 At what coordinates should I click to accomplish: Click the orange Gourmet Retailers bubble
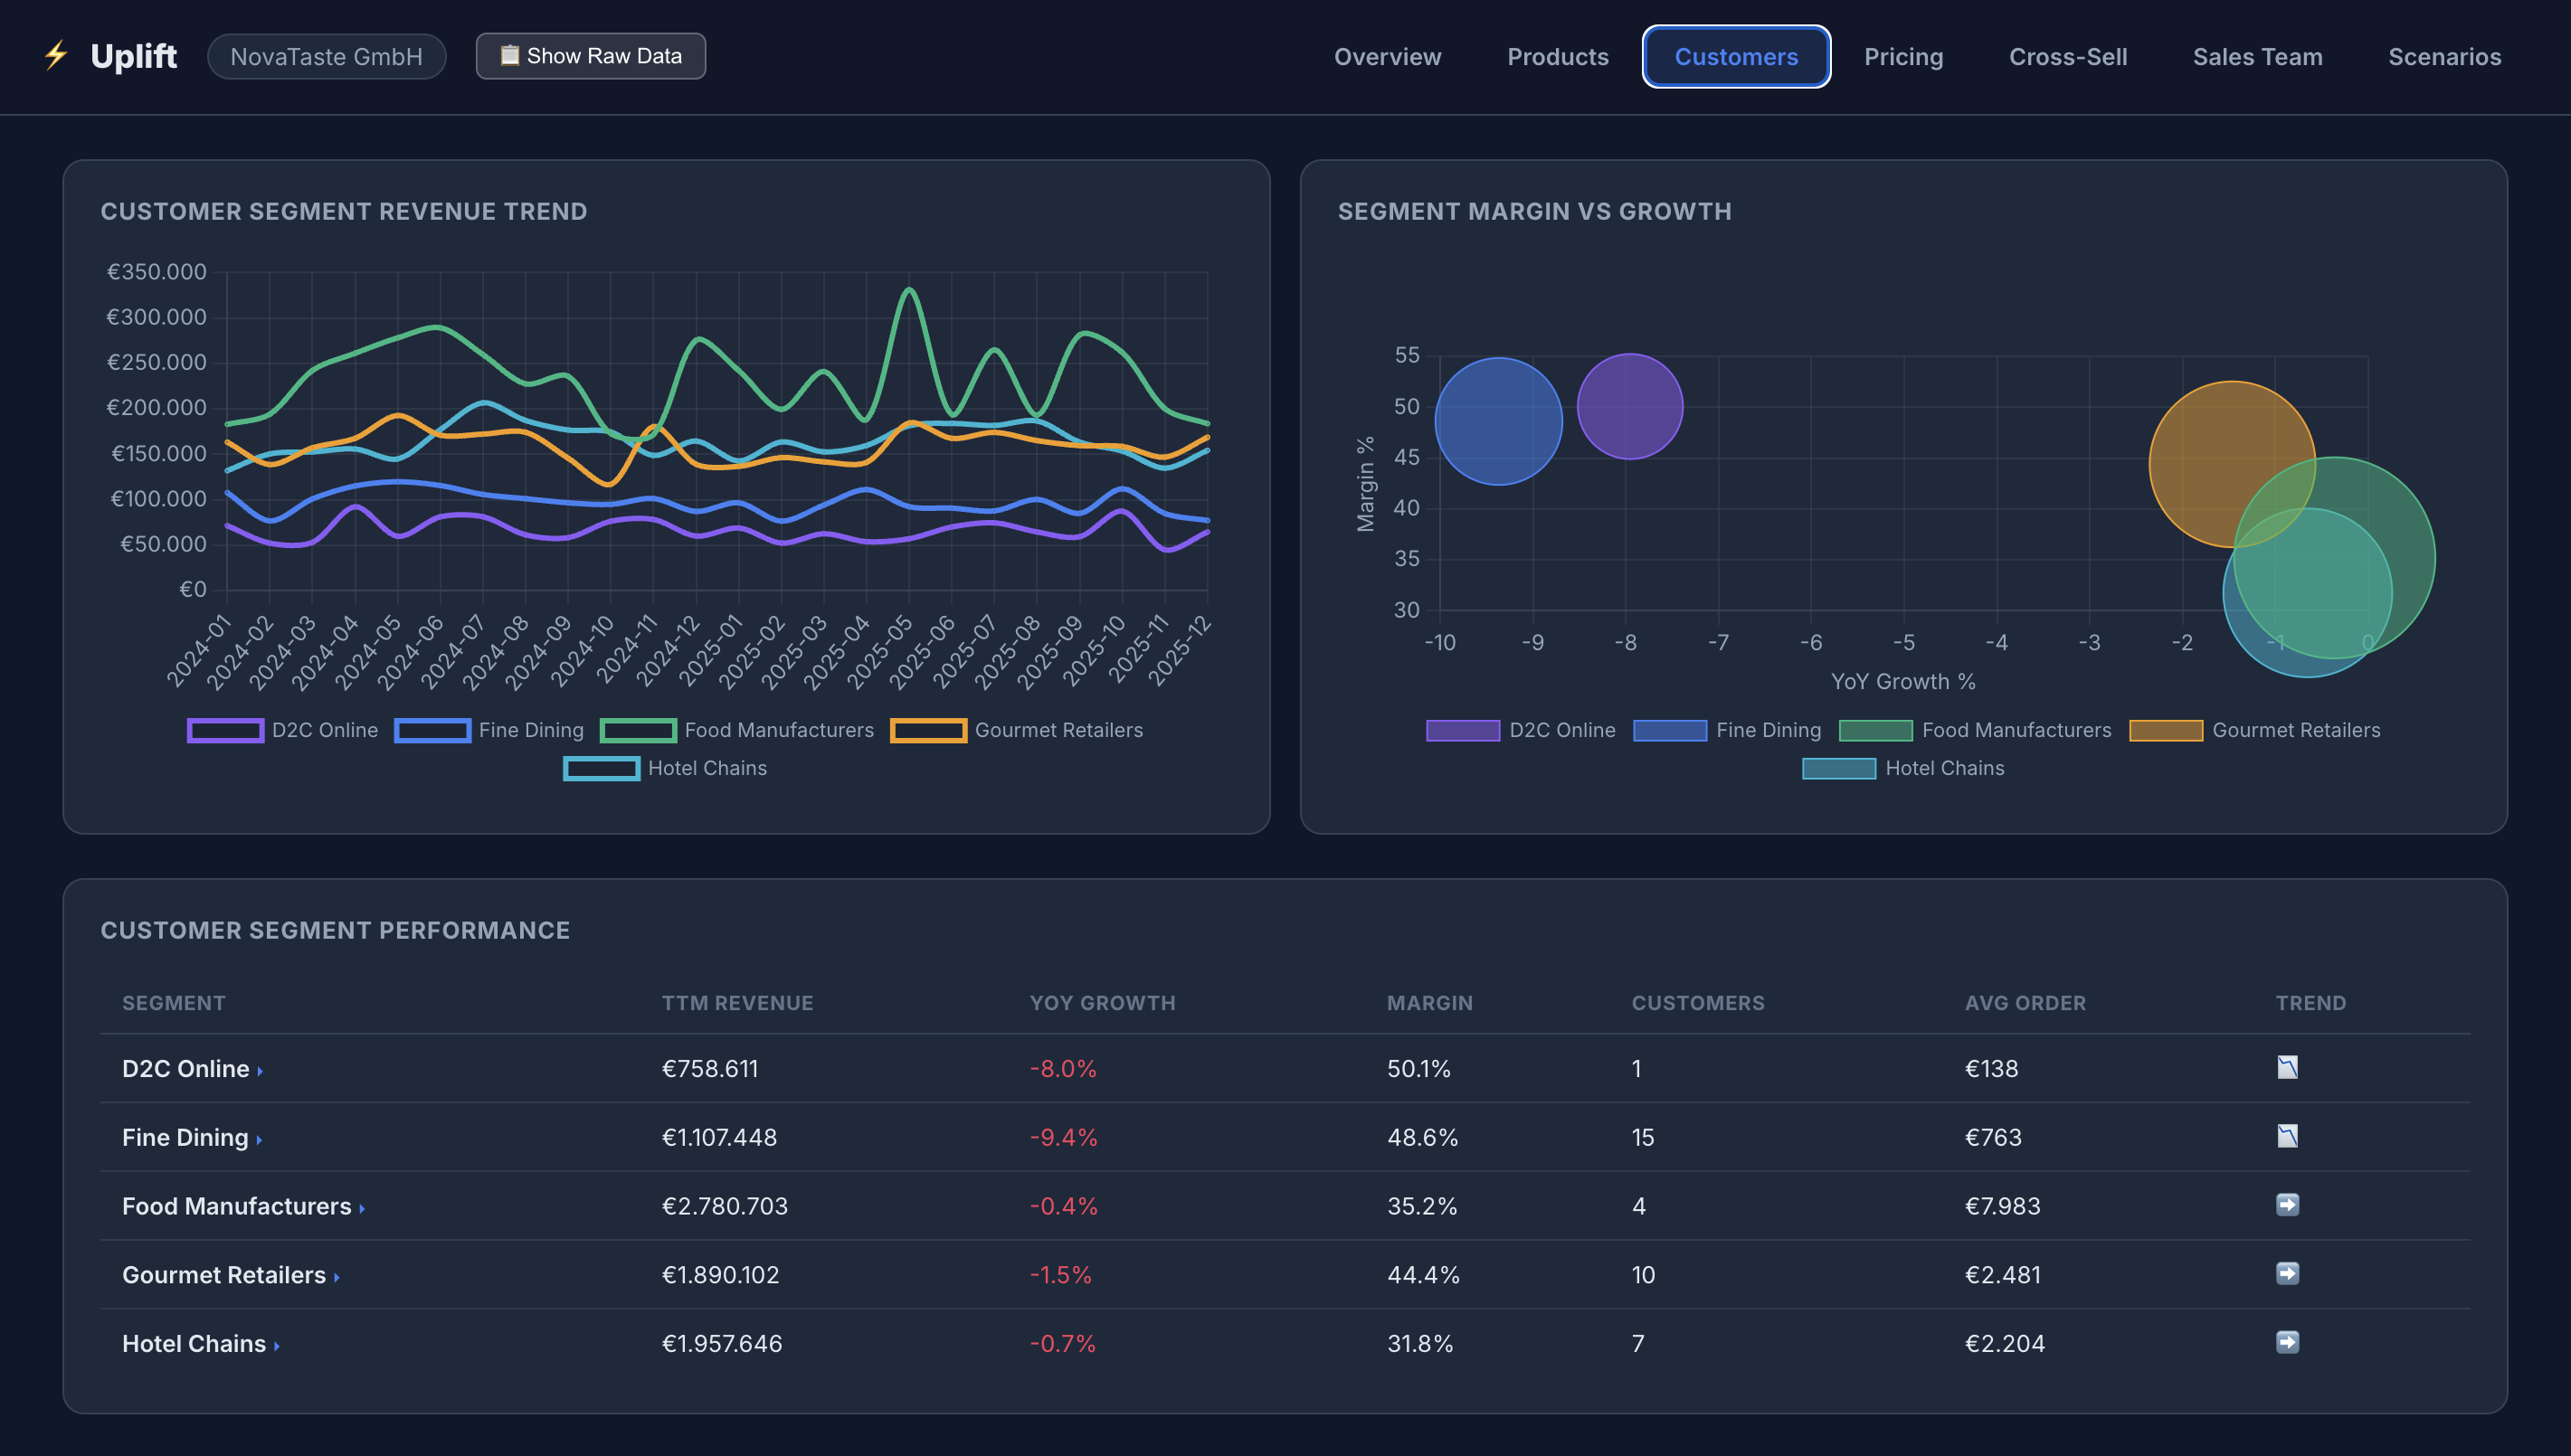click(2232, 464)
